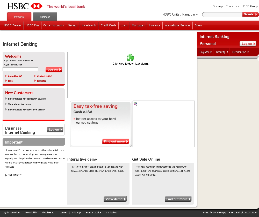
Task: Open Site Map footer link
Action: point(76,213)
